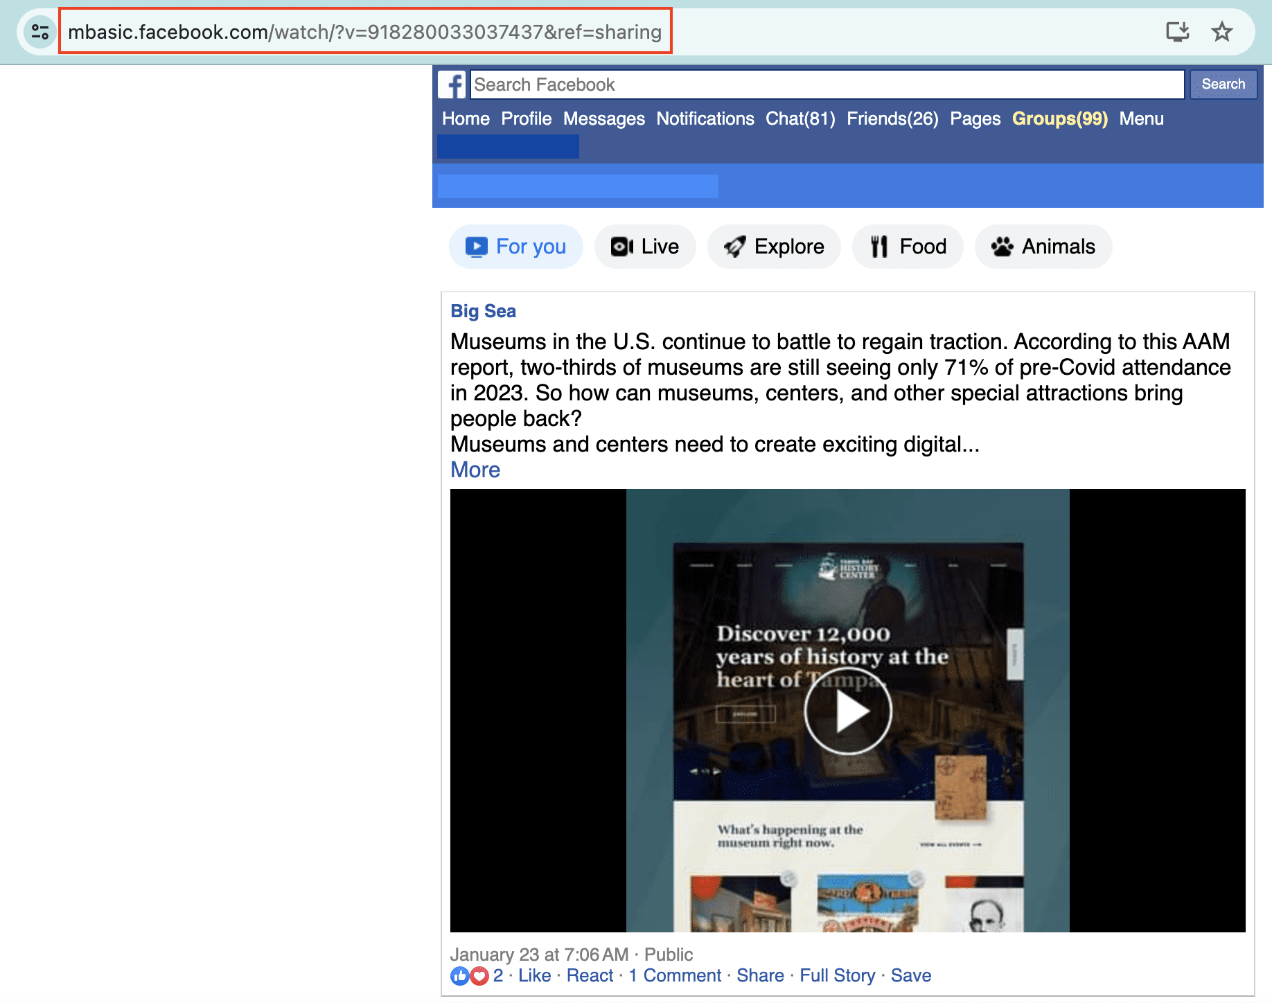This screenshot has height=1003, width=1272.
Task: Click the Food fork and knife icon
Action: (878, 246)
